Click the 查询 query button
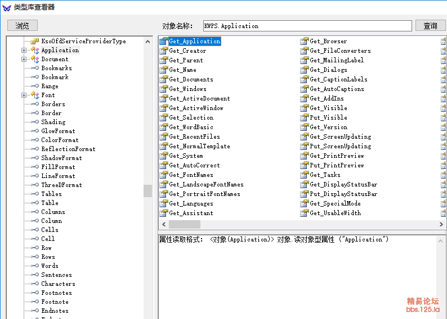The height and width of the screenshot is (319, 447). [x=430, y=26]
